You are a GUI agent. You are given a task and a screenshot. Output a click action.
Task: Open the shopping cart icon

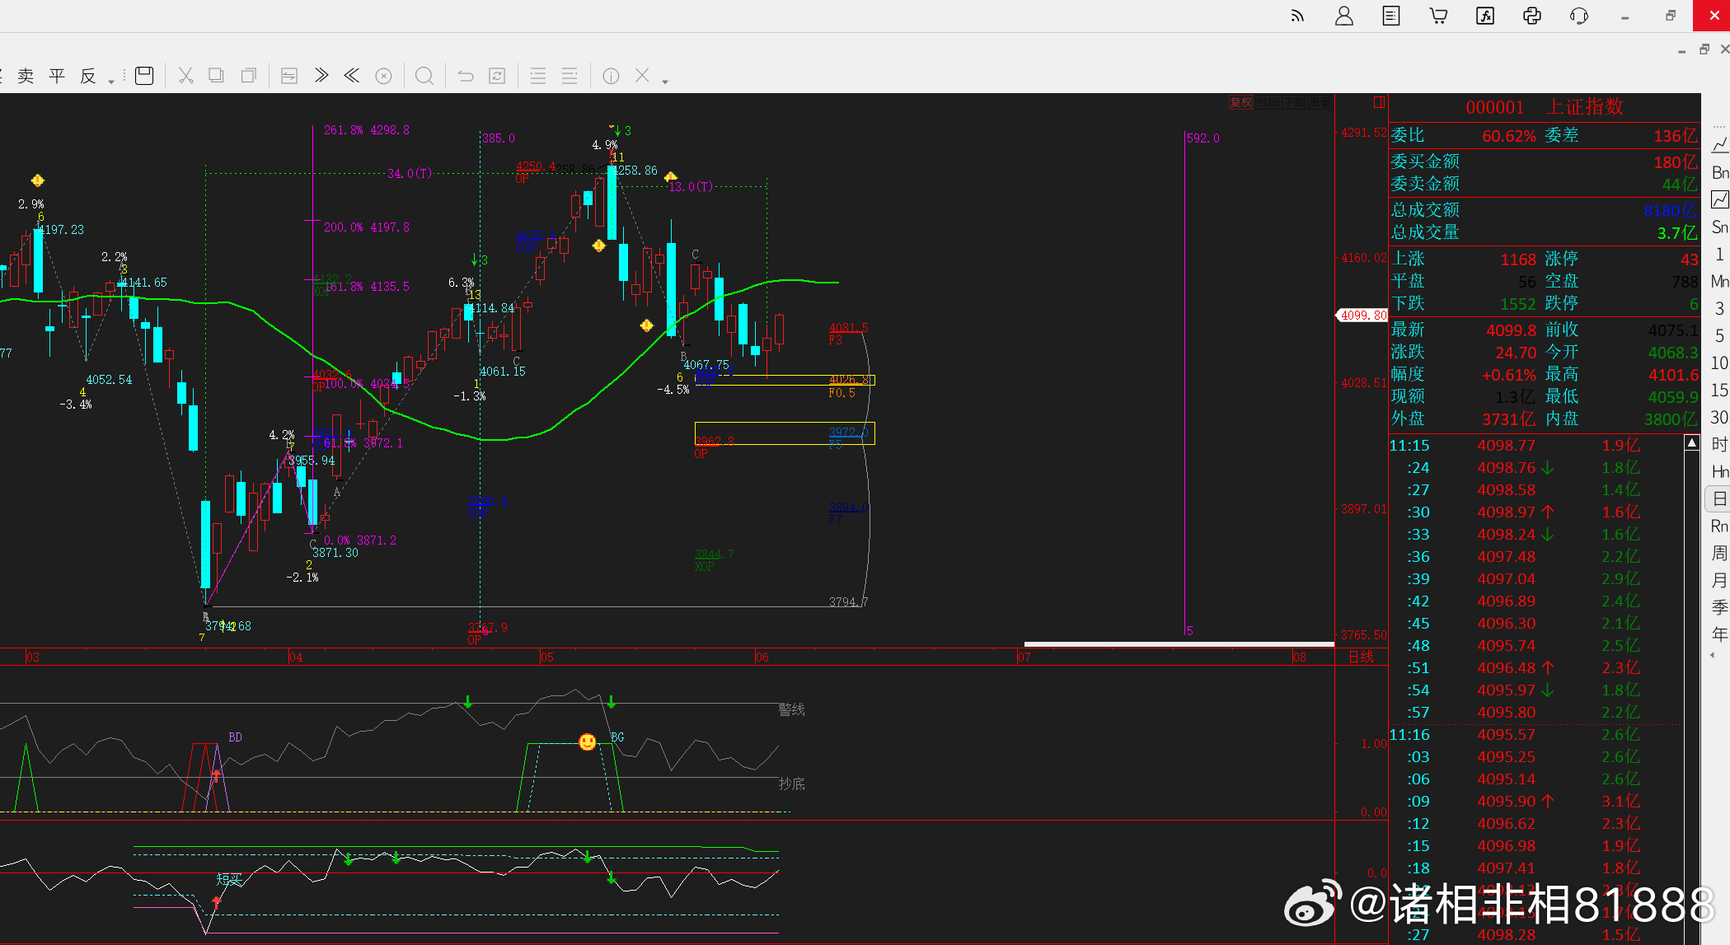(x=1438, y=16)
